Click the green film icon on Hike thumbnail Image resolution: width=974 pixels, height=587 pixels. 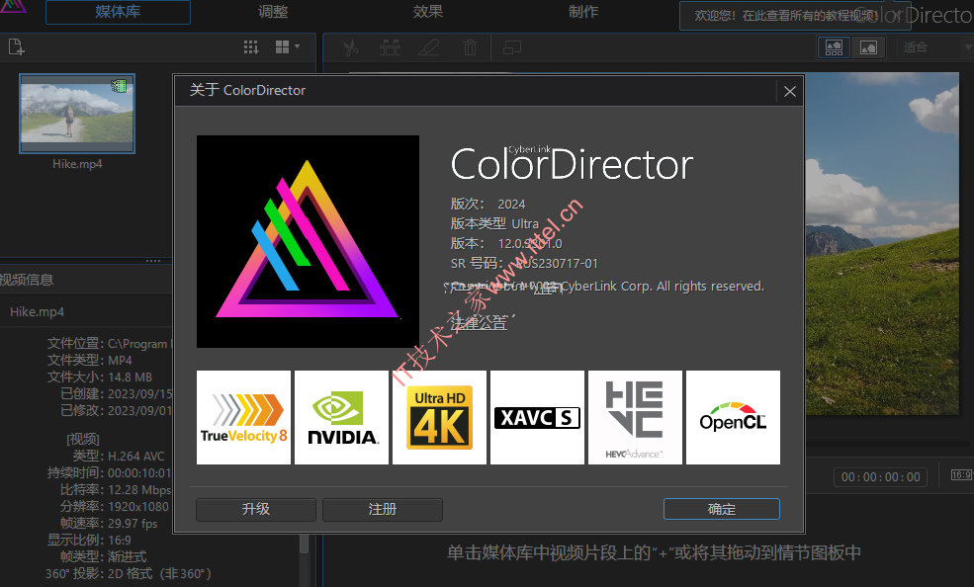(119, 85)
